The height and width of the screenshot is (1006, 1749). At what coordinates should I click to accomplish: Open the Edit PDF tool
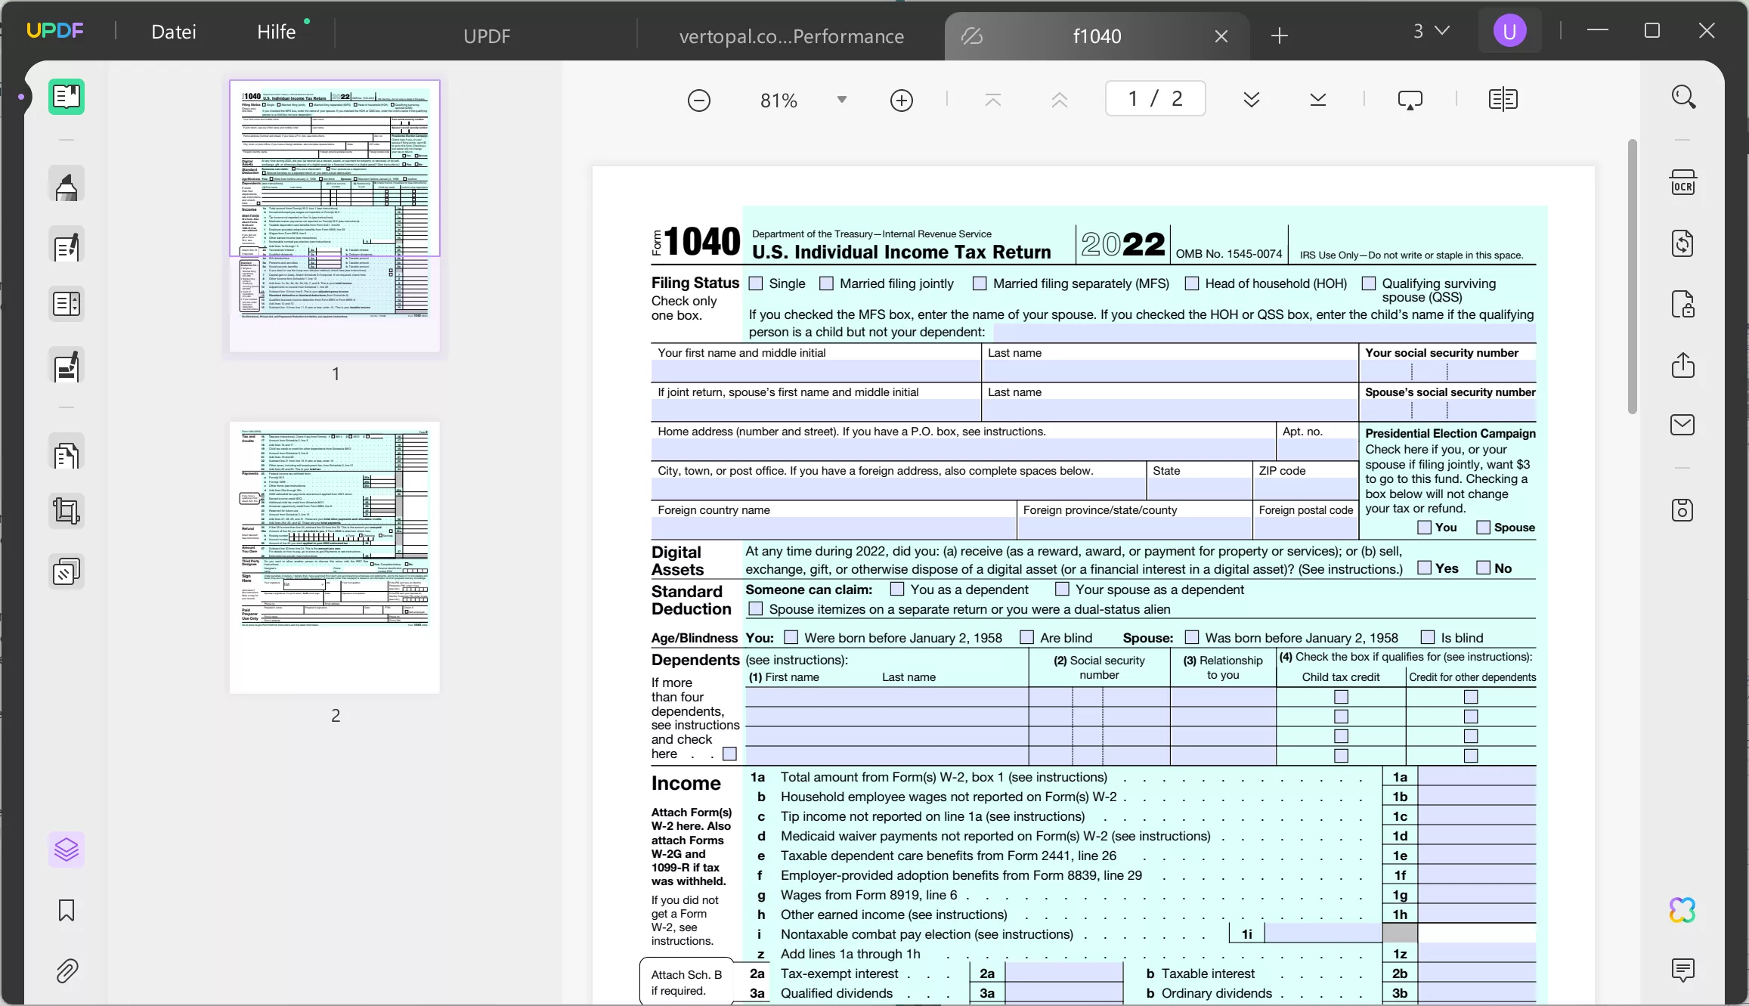[67, 246]
